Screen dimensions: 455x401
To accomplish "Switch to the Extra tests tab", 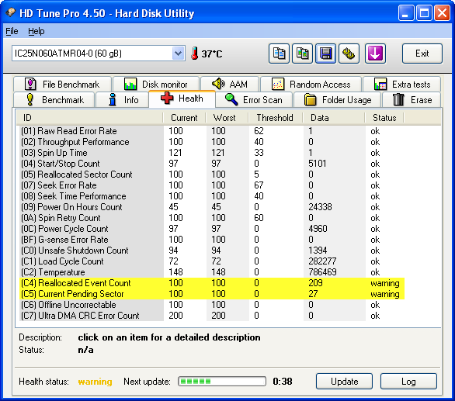I will 402,84.
